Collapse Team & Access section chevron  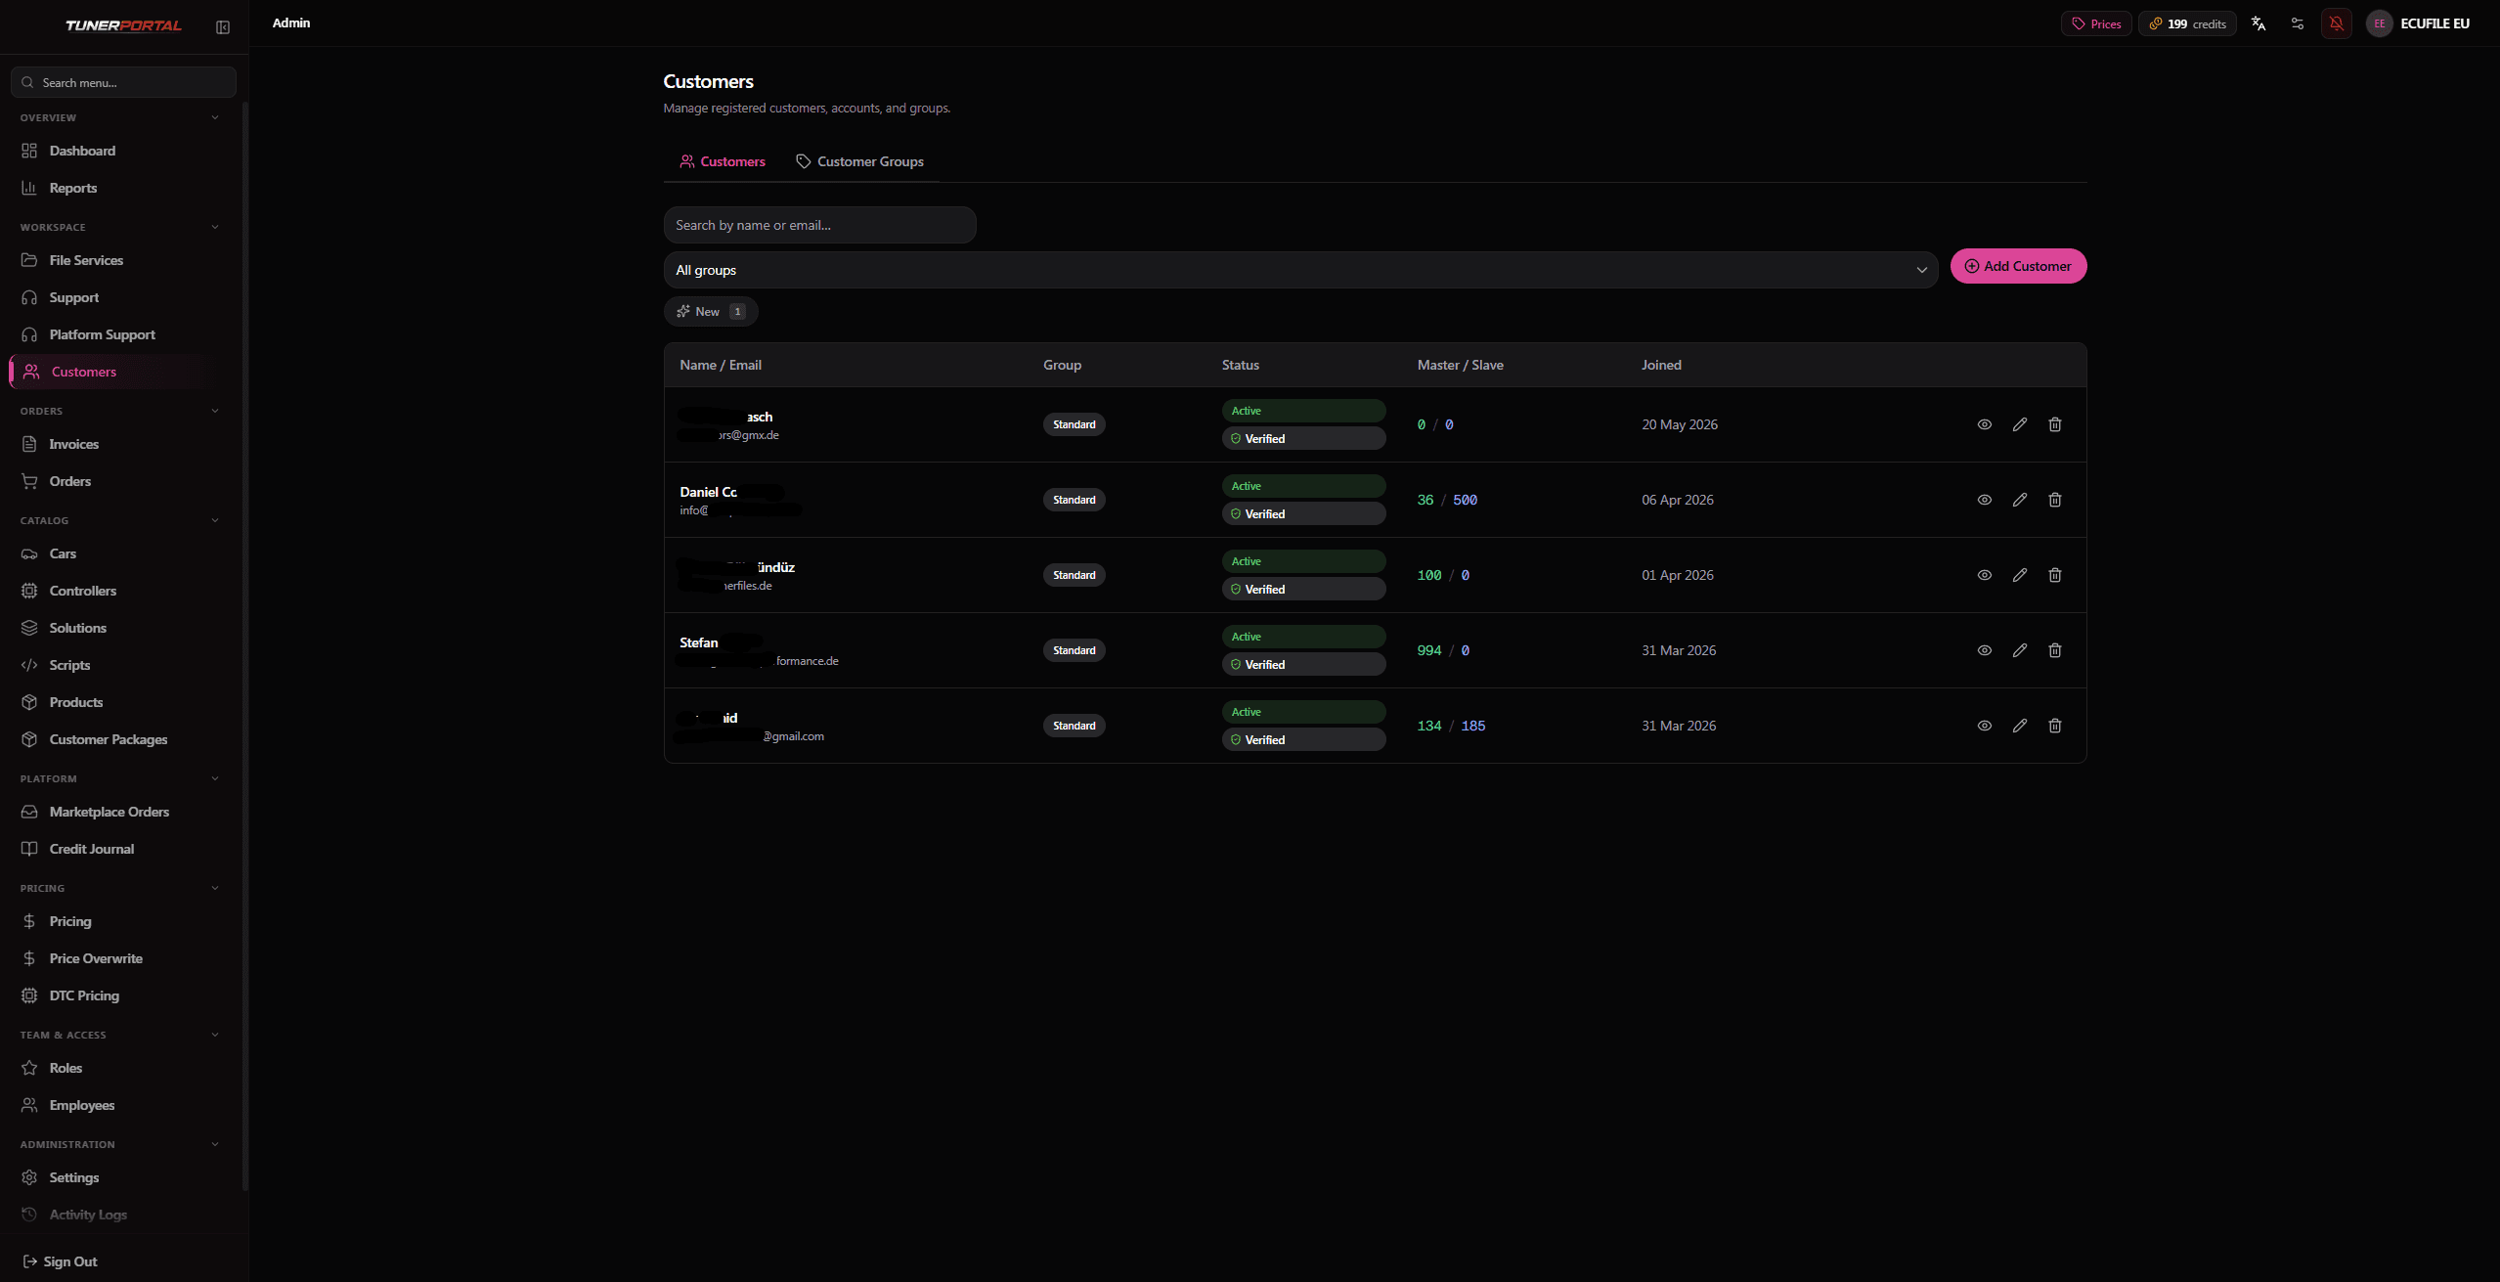click(215, 1035)
